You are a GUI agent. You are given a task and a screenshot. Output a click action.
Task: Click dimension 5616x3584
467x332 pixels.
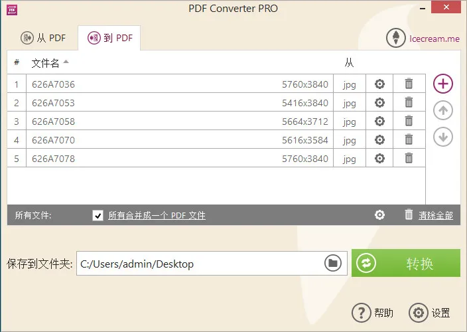[305, 140]
